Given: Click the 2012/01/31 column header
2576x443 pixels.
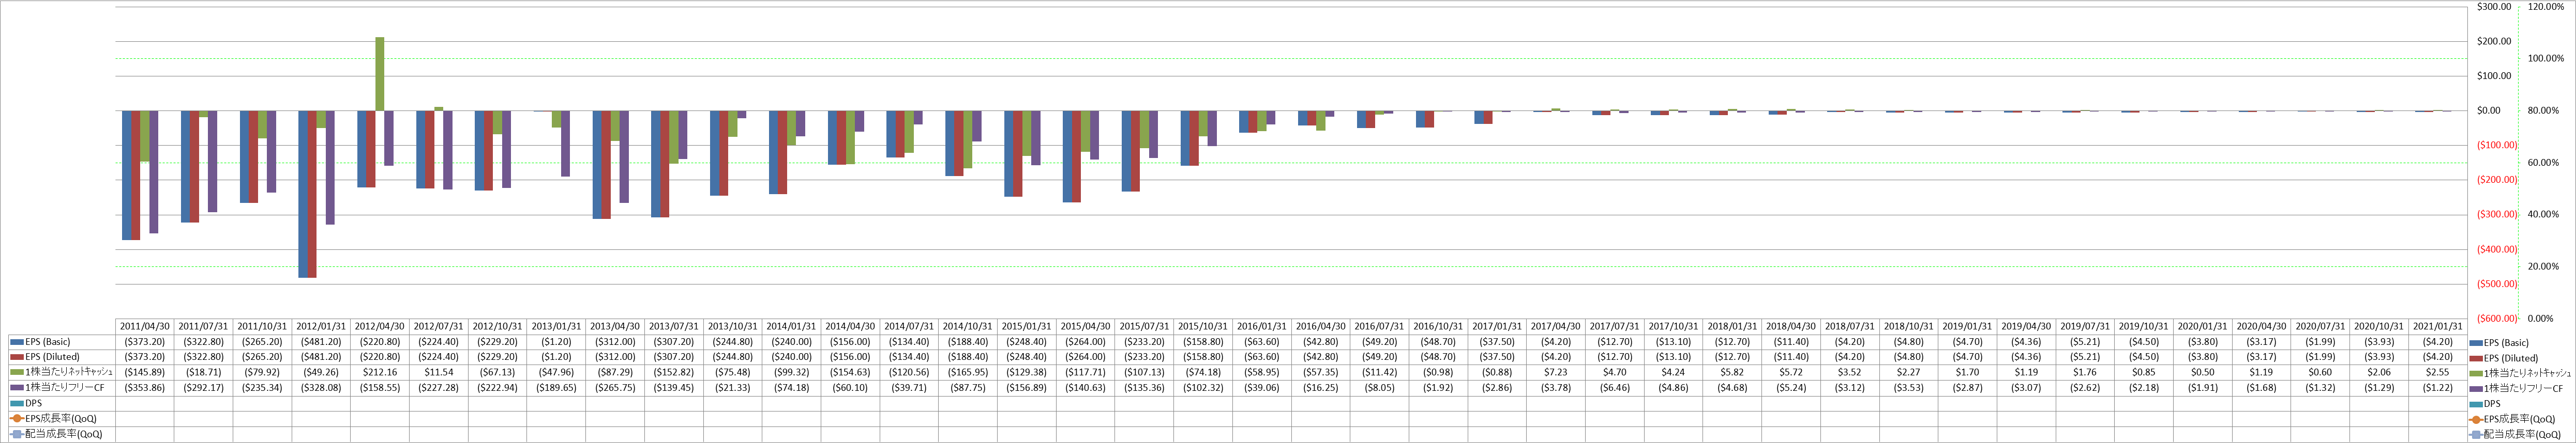Looking at the screenshot, I should (321, 326).
